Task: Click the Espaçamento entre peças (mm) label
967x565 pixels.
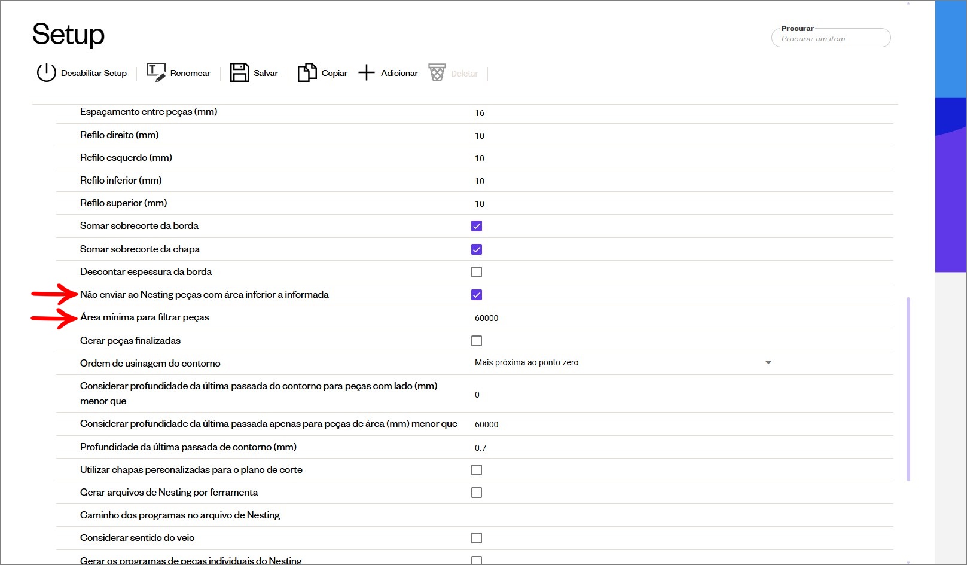Action: coord(148,112)
